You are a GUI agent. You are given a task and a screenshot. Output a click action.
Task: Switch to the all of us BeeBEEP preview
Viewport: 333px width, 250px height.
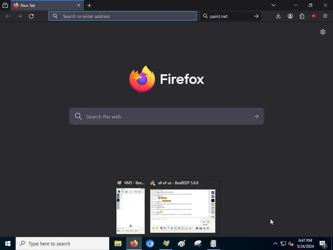183,207
